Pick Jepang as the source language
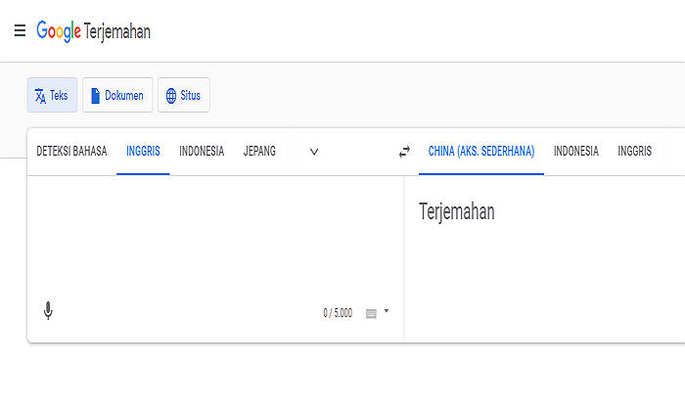This screenshot has height=411, width=685. pos(259,152)
